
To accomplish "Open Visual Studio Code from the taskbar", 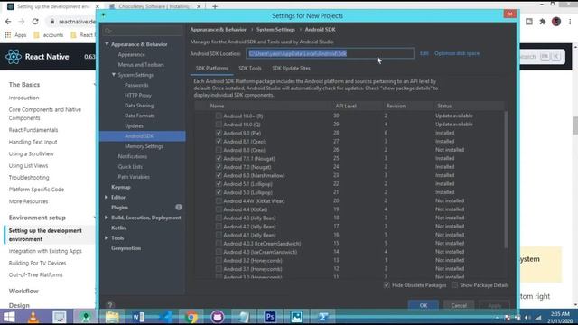I will pyautogui.click(x=165, y=317).
